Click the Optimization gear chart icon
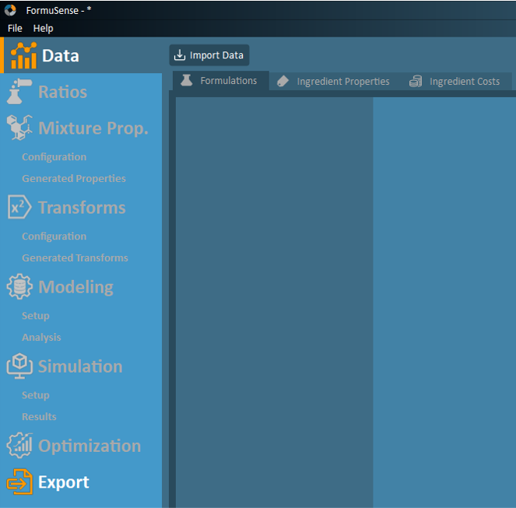Viewport: 516px width, 508px height. click(x=19, y=446)
